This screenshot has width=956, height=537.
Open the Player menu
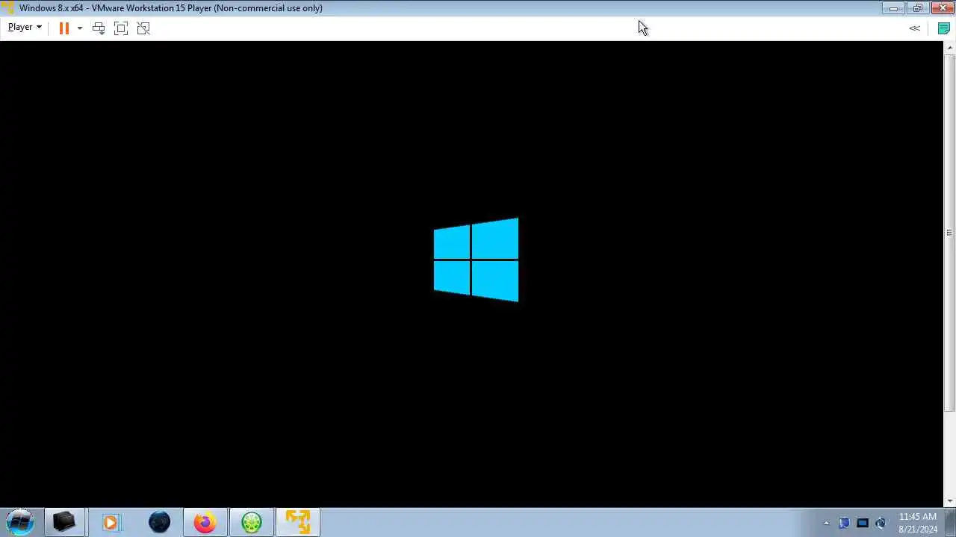(x=25, y=27)
